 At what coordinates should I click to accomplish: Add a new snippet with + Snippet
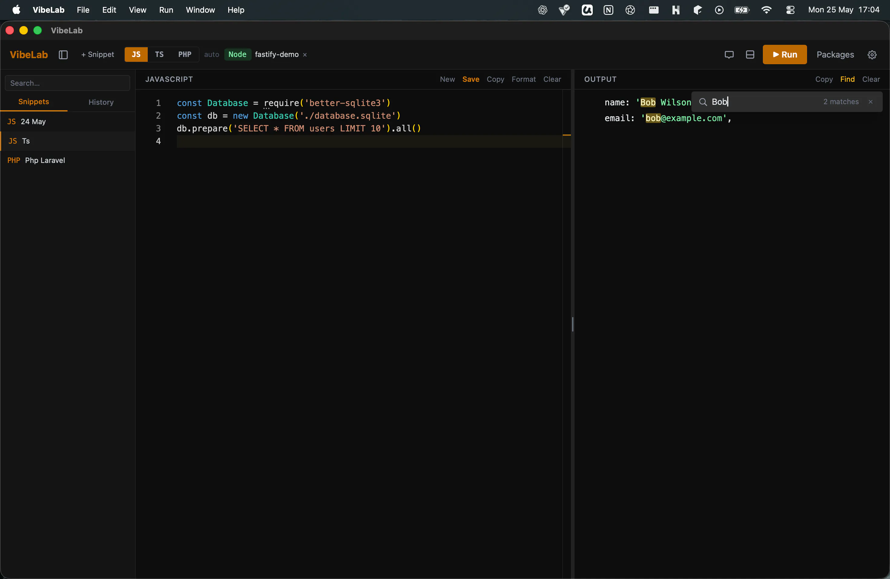[97, 55]
